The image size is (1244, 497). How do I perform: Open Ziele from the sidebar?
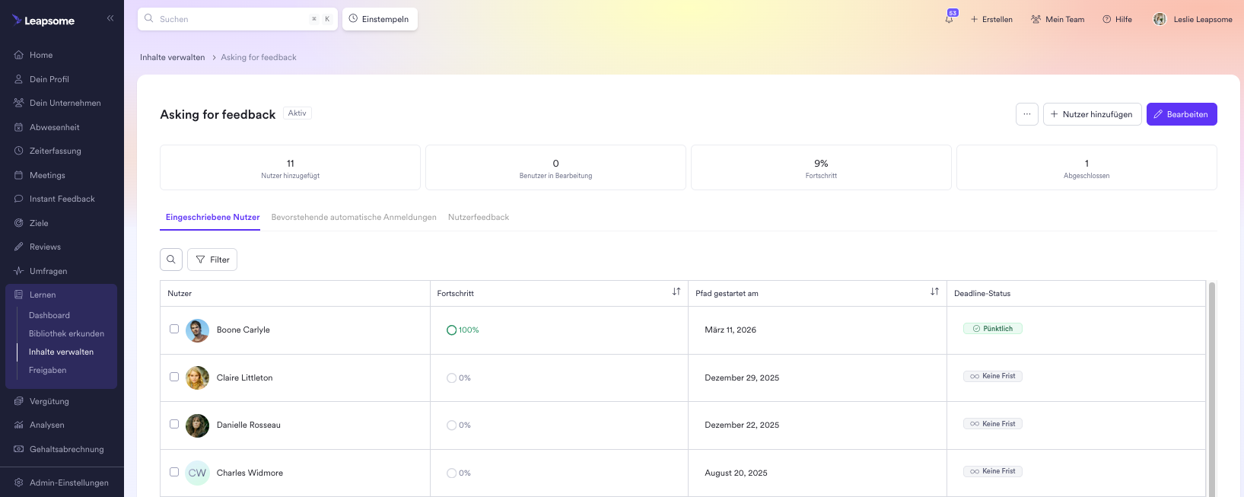tap(39, 223)
